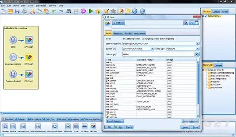Viewport: 236px width, 137px height.
Task: Switch to the Publish tab
Action: coord(129,33)
